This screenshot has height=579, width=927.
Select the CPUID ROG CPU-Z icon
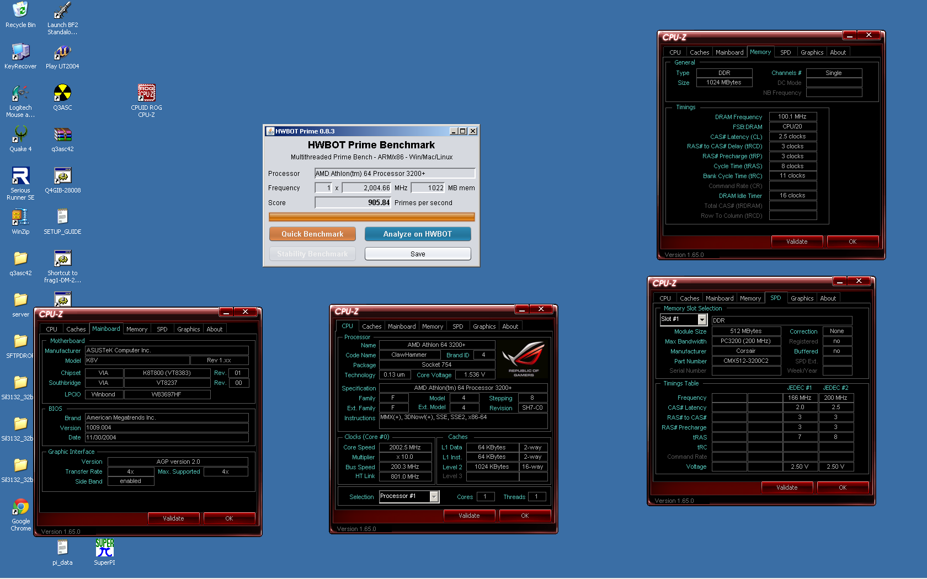[146, 93]
